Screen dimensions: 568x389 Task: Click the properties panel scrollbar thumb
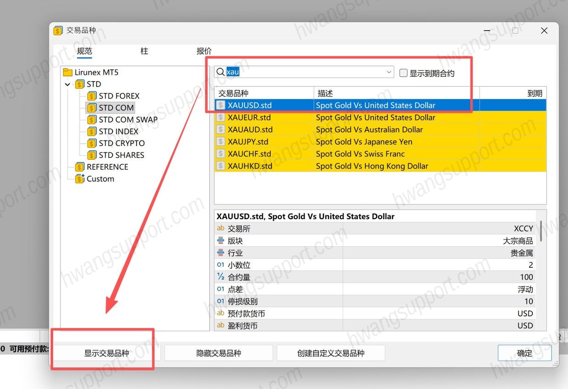click(x=541, y=232)
